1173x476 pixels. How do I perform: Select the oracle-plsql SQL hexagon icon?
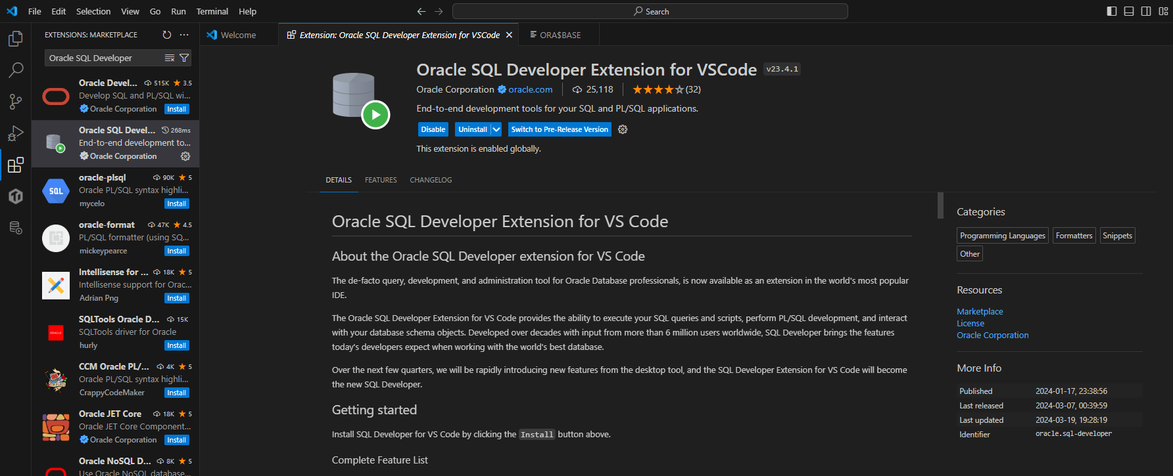click(x=56, y=191)
